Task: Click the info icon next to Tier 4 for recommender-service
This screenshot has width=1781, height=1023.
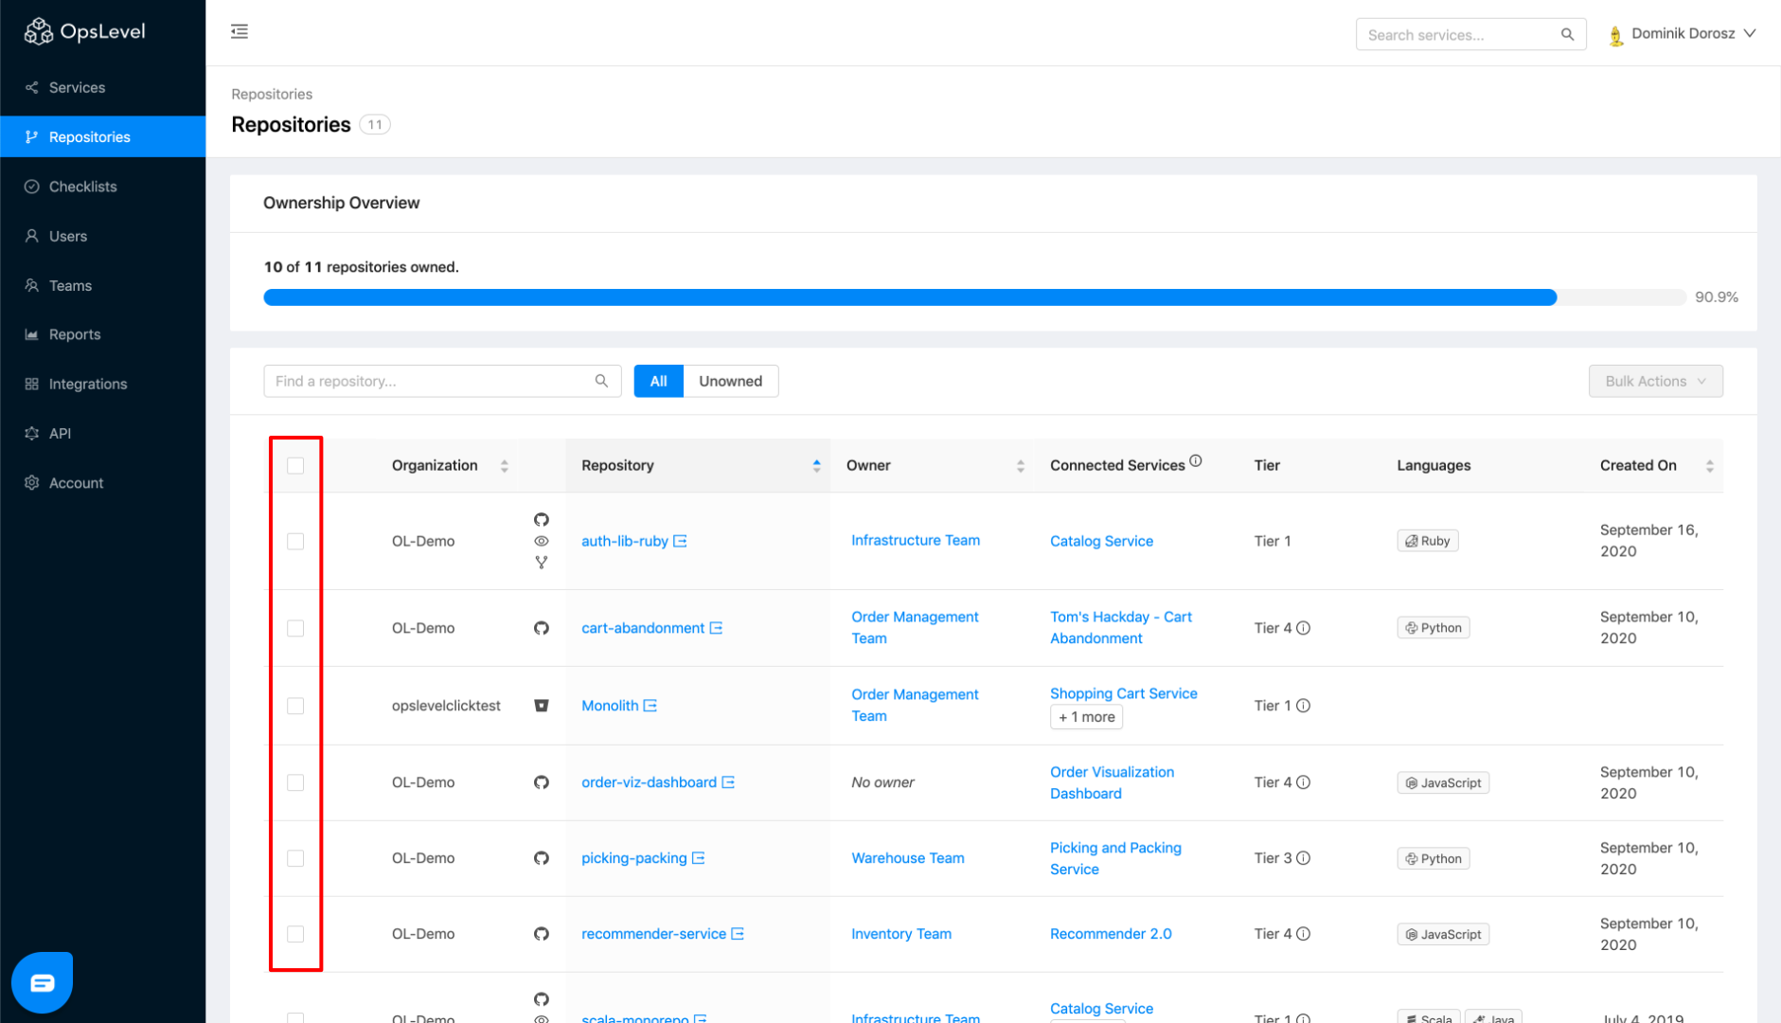Action: tap(1304, 934)
